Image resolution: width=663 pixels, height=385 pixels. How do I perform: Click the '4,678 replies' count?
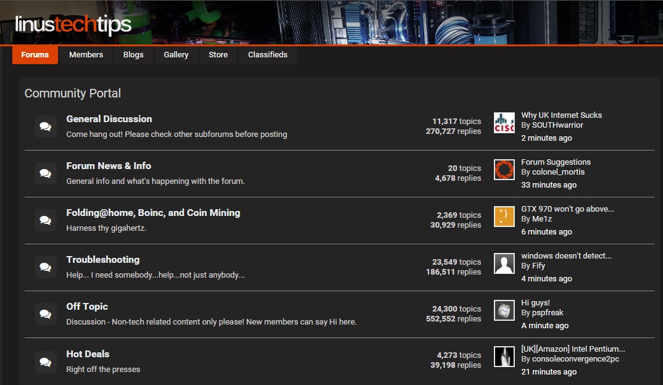tap(458, 178)
